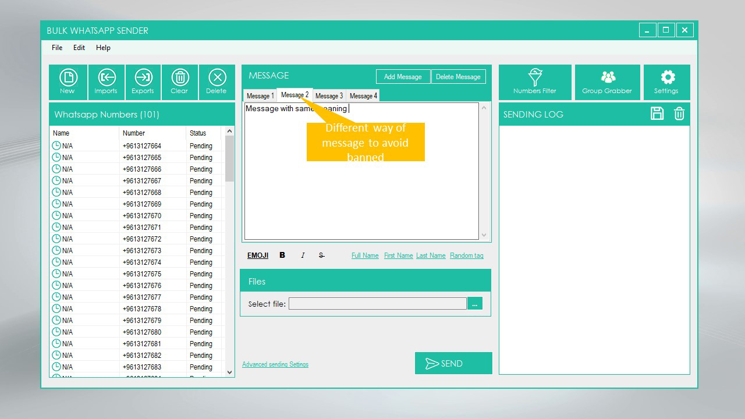745x419 pixels.
Task: Open the Imports tool
Action: click(x=106, y=82)
